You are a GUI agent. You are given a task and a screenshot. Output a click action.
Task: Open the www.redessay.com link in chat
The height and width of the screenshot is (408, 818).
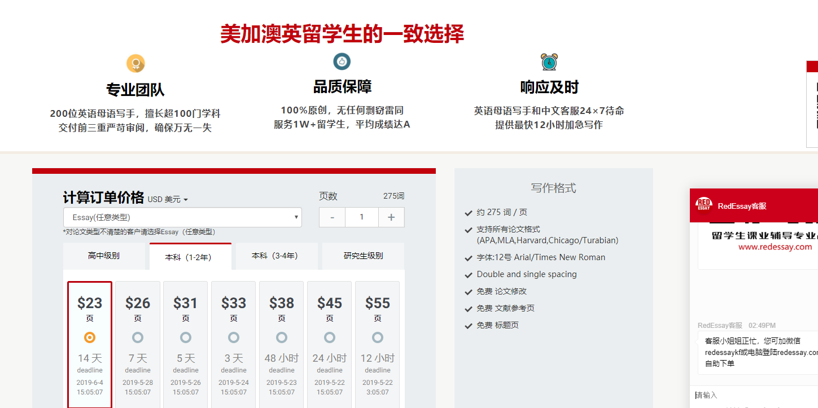coord(775,247)
